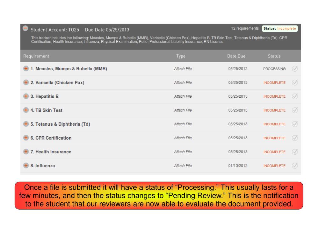Click the 05/25/2013 due date for Hepatitis B
Image resolution: width=326 pixels, height=244 pixels.
pyautogui.click(x=238, y=96)
